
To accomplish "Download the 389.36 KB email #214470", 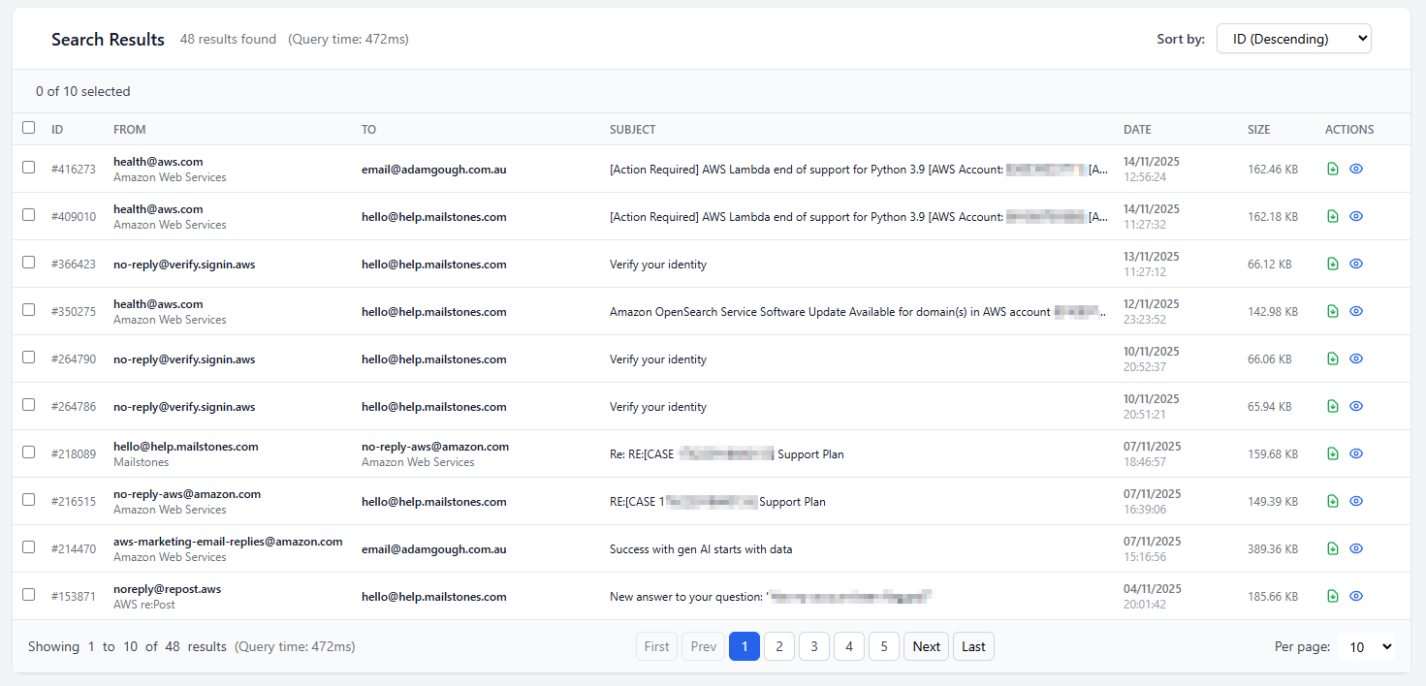I will 1333,548.
